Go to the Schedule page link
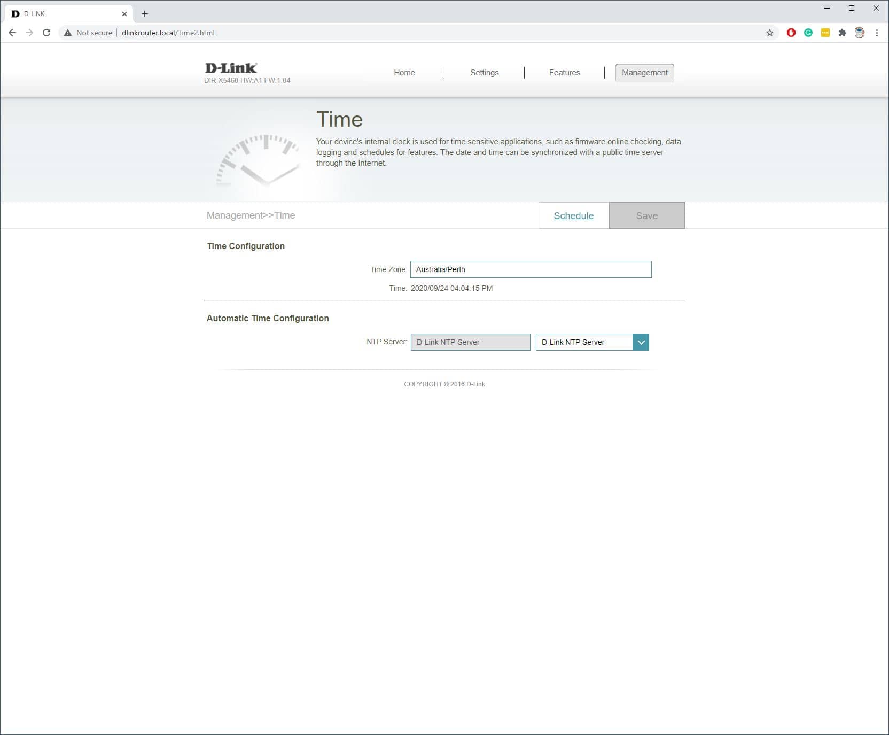The image size is (889, 735). click(x=574, y=216)
